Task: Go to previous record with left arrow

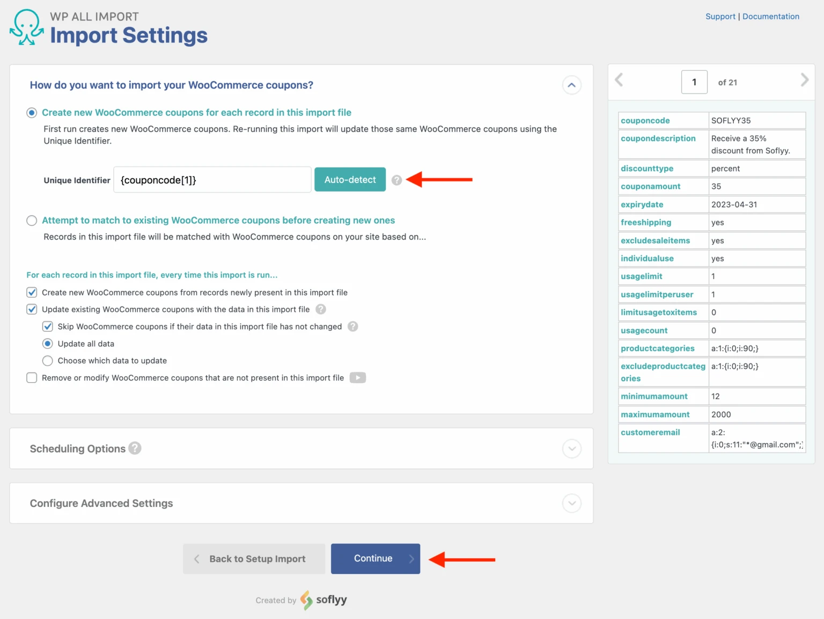Action: click(x=619, y=80)
